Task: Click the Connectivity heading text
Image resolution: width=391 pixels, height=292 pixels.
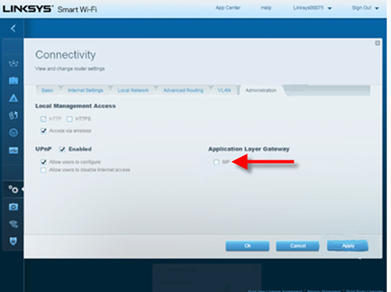Action: click(x=65, y=55)
